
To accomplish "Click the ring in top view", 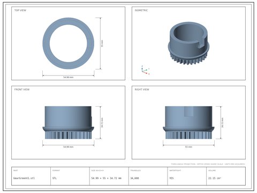I will 69,43.
